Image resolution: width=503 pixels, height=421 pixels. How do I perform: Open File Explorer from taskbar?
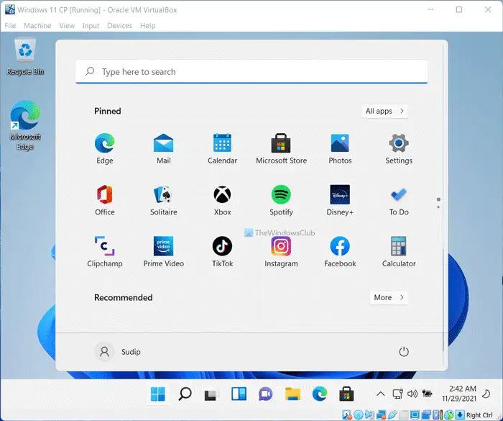[292, 394]
